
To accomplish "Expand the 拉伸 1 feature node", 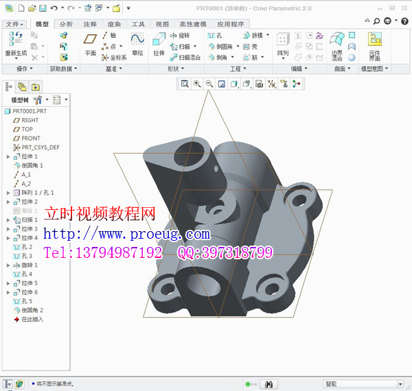I will coord(8,156).
